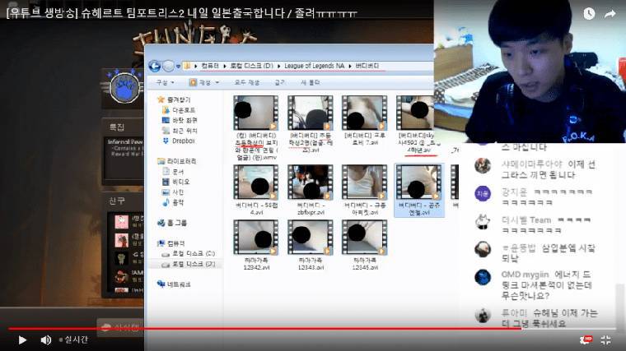Screen dimensions: 626x351
Task: Click the video title at top
Action: (182, 13)
